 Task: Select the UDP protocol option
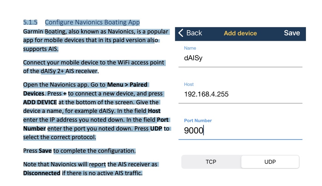point(270,162)
